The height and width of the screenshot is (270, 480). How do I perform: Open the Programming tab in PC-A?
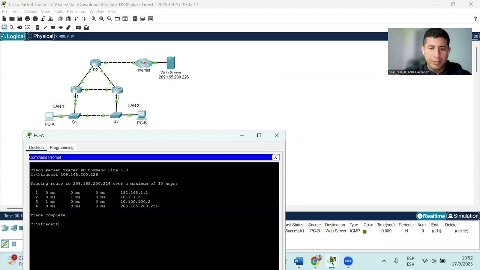click(x=61, y=148)
